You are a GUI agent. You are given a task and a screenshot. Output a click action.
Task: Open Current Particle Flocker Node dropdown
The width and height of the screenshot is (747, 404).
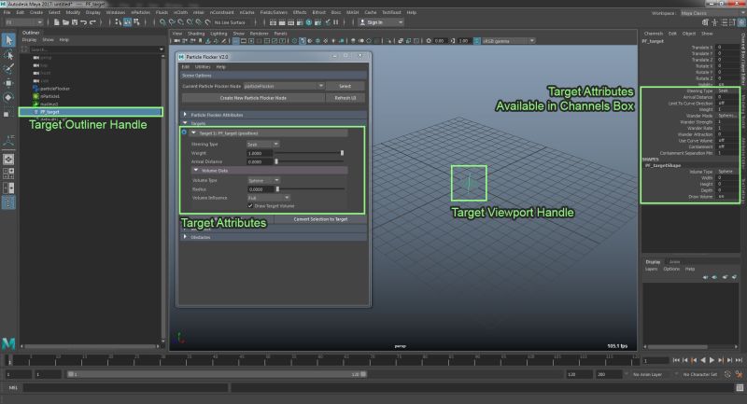pos(284,86)
